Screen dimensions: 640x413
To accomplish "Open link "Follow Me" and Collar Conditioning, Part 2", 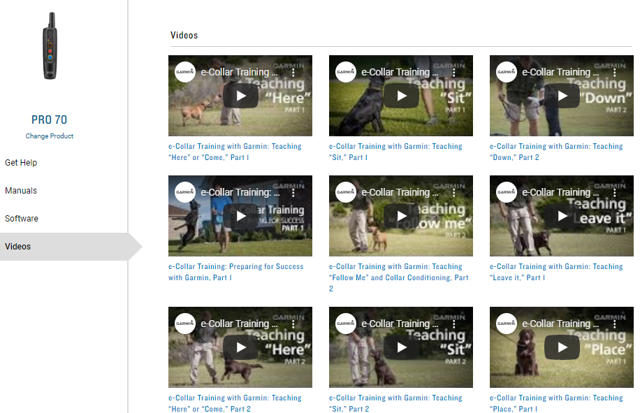I will tap(399, 277).
